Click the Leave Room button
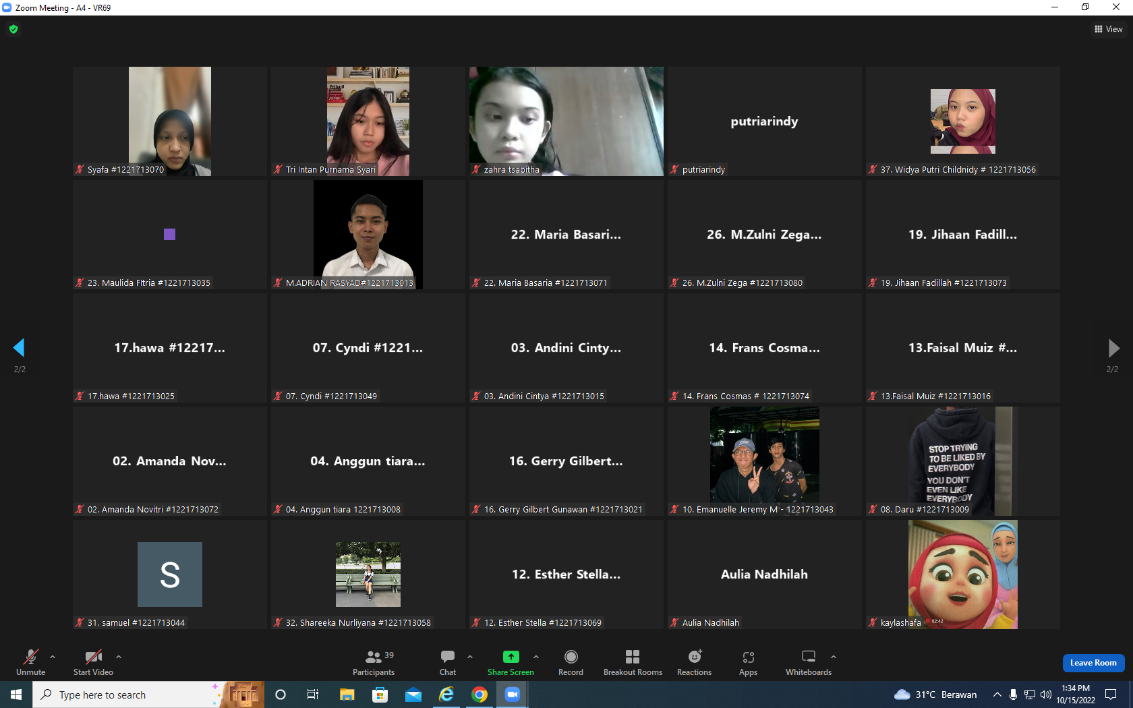Screen dimensions: 1133x708 (1093, 663)
